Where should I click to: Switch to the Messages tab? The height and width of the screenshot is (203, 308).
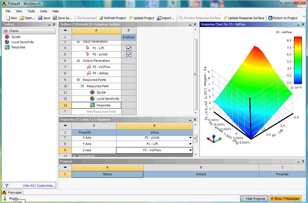pyautogui.click(x=13, y=192)
